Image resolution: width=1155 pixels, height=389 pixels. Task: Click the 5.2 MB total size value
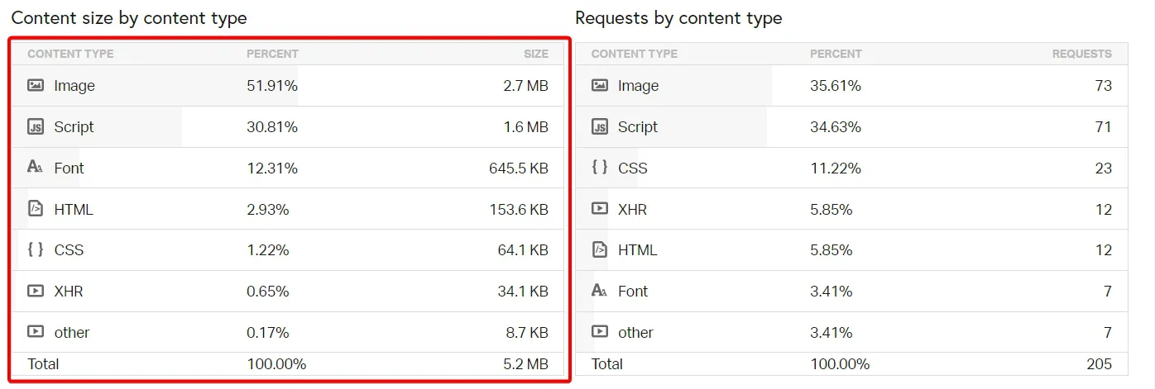526,364
